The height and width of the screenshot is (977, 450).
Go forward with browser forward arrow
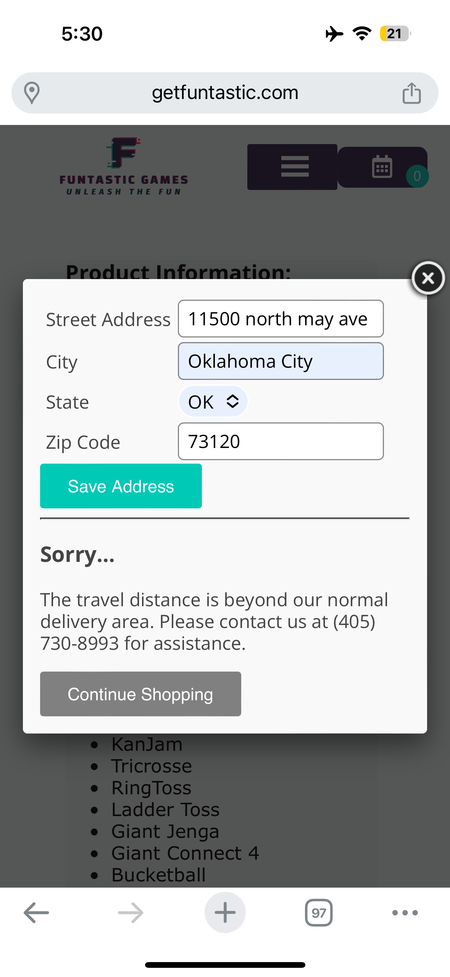(131, 912)
